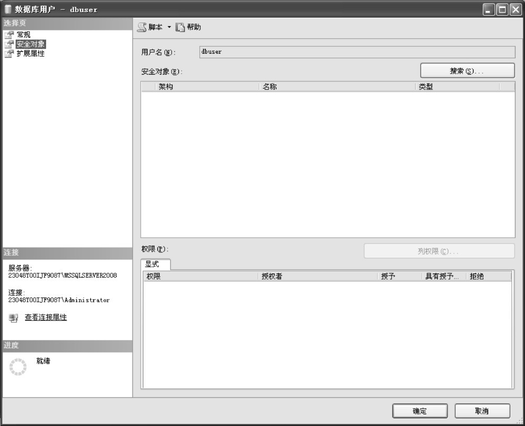Select the 安全对象 page

pos(30,44)
